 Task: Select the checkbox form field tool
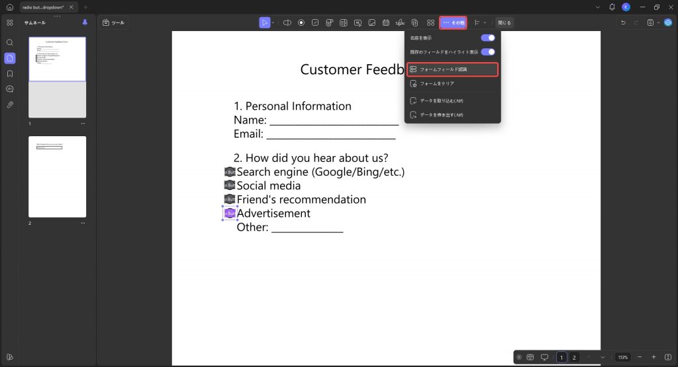point(315,22)
